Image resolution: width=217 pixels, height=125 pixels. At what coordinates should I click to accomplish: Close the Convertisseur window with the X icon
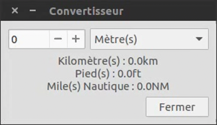[14, 11]
